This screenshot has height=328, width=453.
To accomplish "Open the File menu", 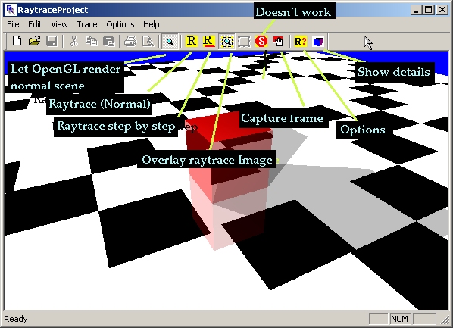I will (13, 24).
